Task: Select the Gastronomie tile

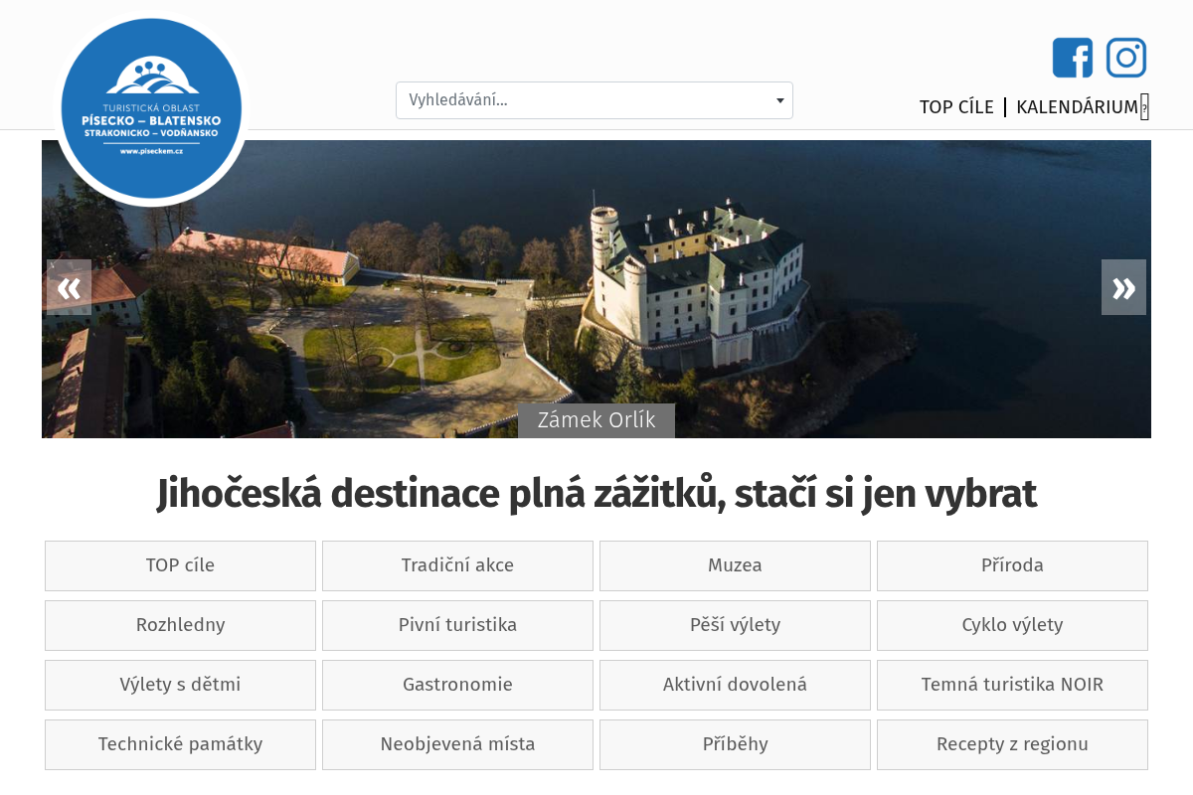Action: pos(457,685)
